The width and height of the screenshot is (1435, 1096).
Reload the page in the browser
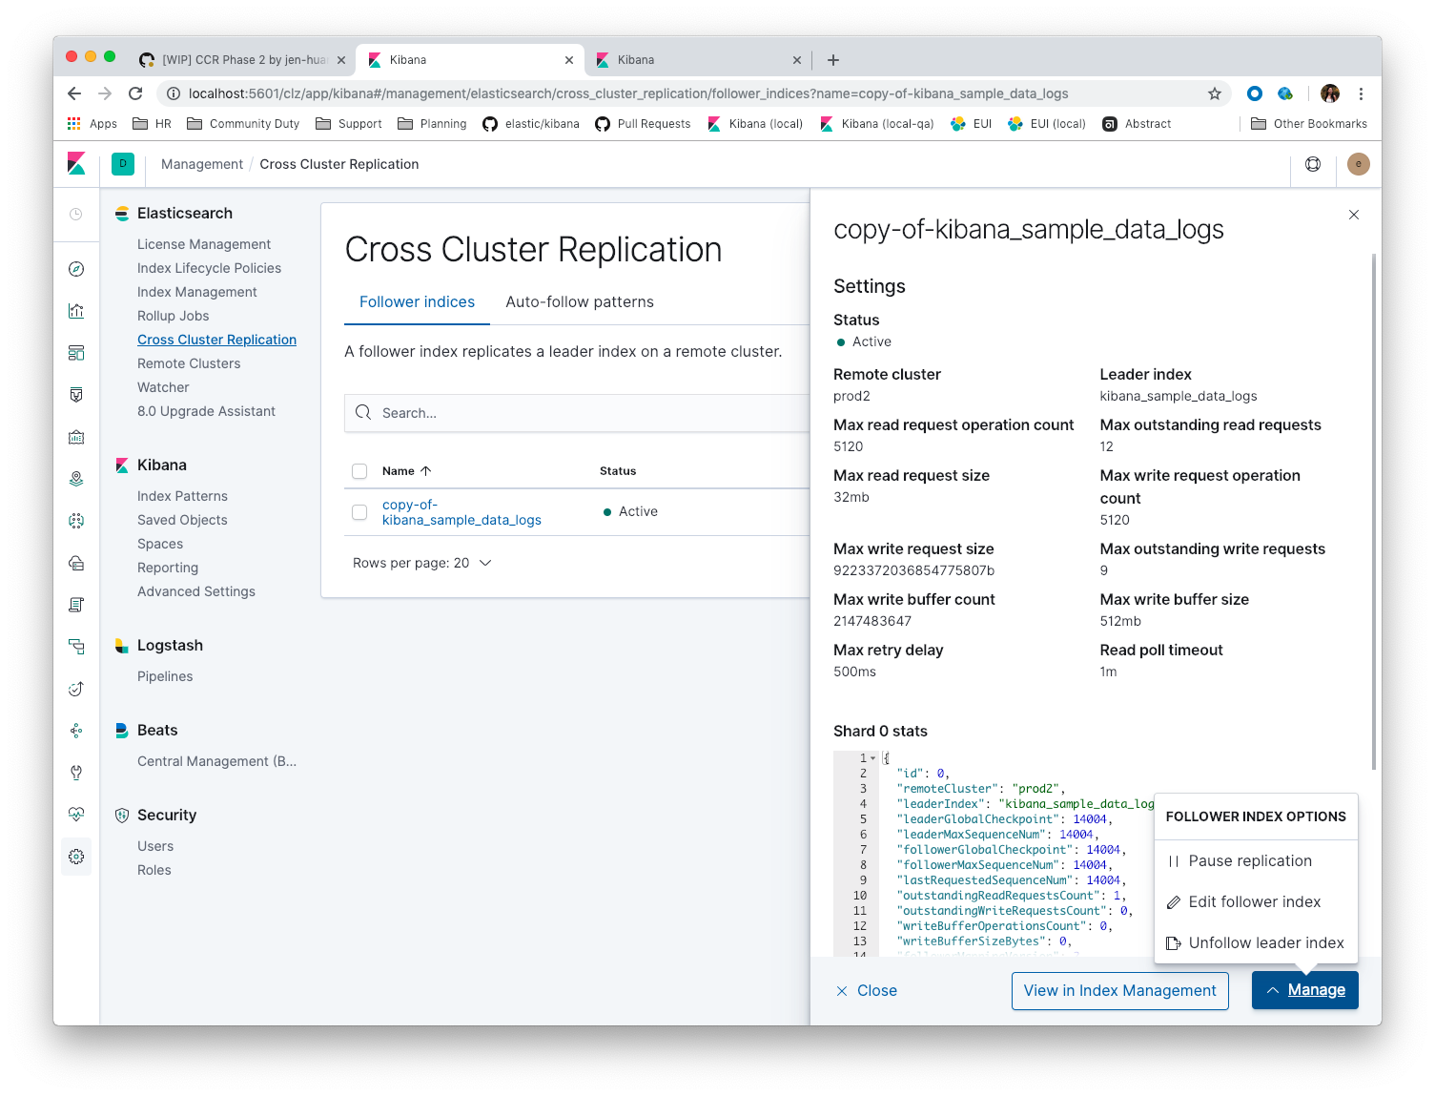tap(135, 93)
